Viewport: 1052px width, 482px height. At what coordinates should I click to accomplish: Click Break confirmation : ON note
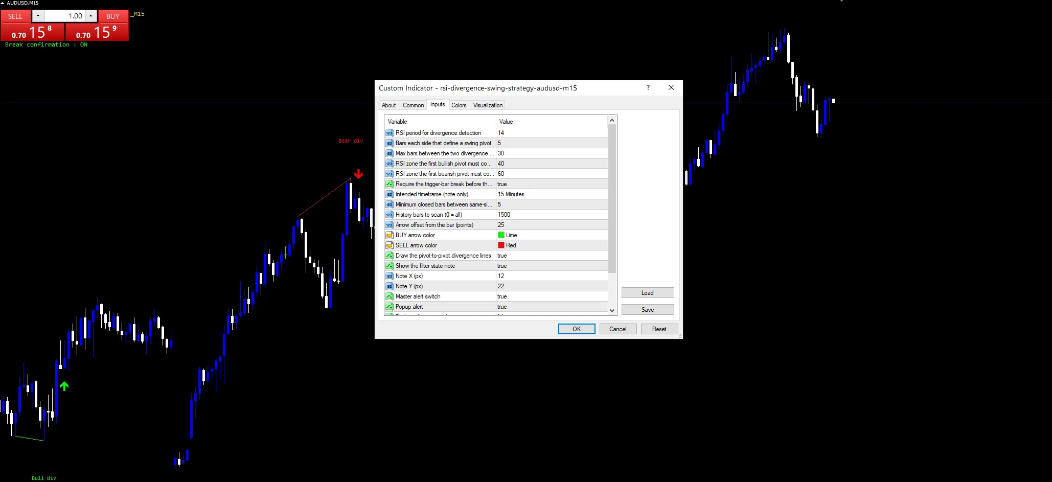pos(46,45)
